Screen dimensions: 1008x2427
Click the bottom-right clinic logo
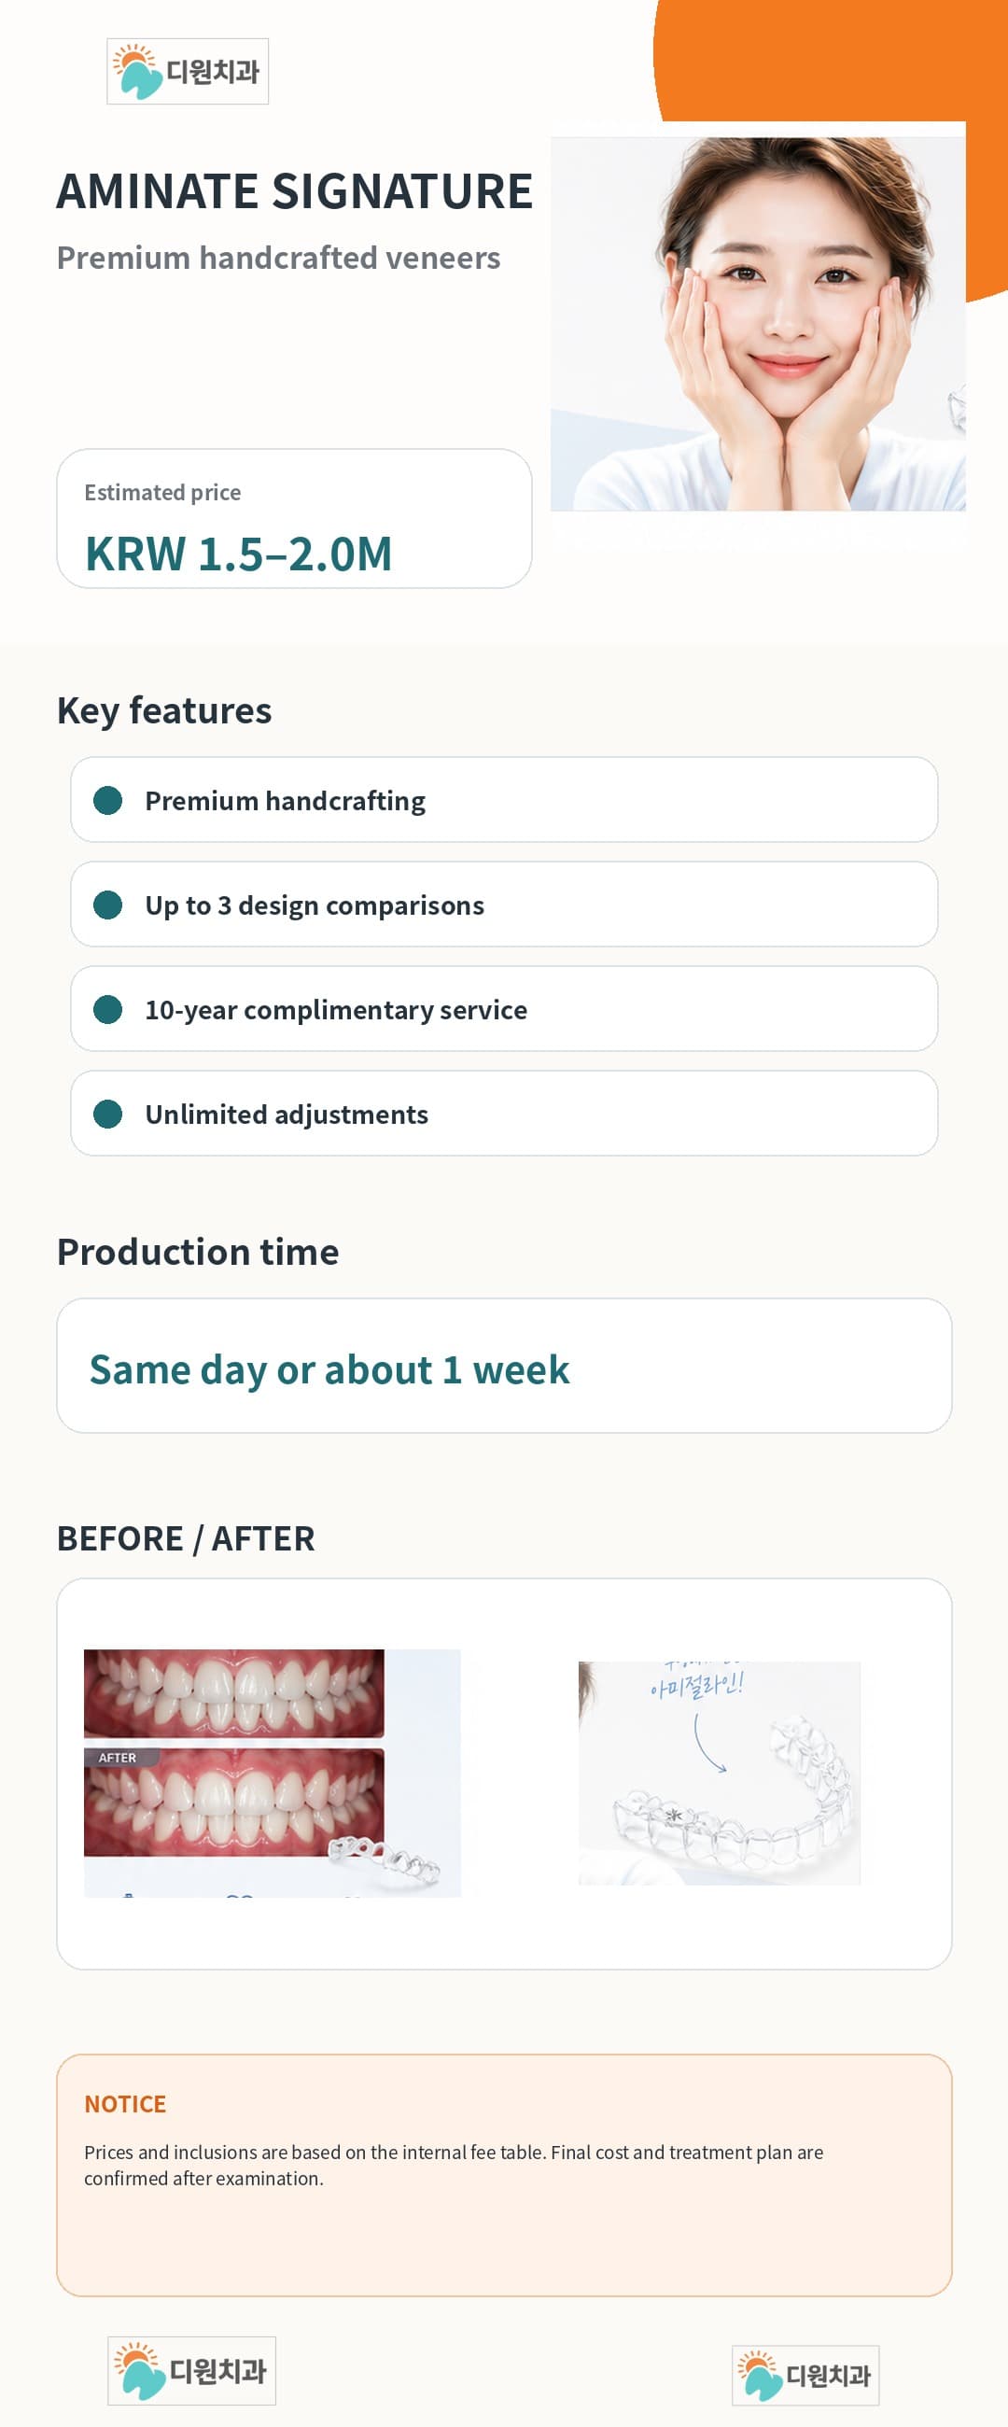[x=805, y=2375]
